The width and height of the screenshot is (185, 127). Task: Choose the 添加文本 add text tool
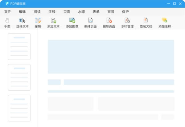pyautogui.click(x=53, y=23)
